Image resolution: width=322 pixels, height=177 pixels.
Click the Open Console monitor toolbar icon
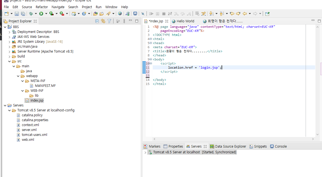pyautogui.click(x=135, y=14)
